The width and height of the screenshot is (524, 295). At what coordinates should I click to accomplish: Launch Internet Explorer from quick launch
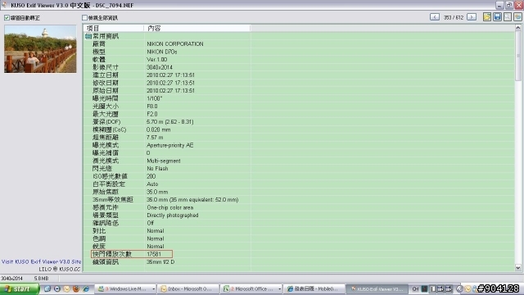tap(86, 289)
